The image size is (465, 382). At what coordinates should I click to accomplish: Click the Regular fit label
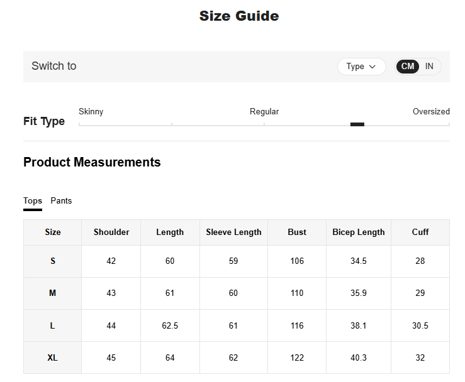(x=264, y=112)
